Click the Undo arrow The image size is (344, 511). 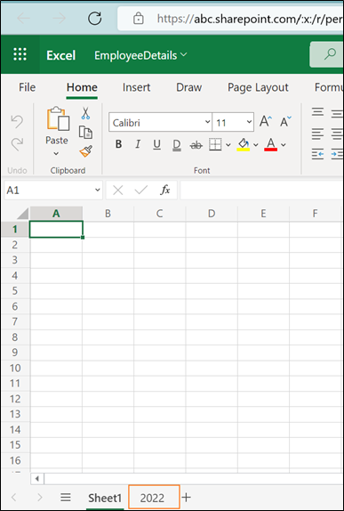(17, 121)
